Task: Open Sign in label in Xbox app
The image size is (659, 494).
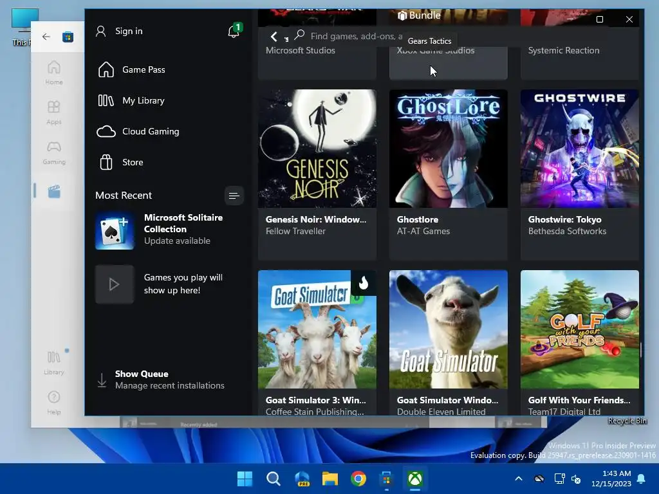Action: tap(129, 31)
